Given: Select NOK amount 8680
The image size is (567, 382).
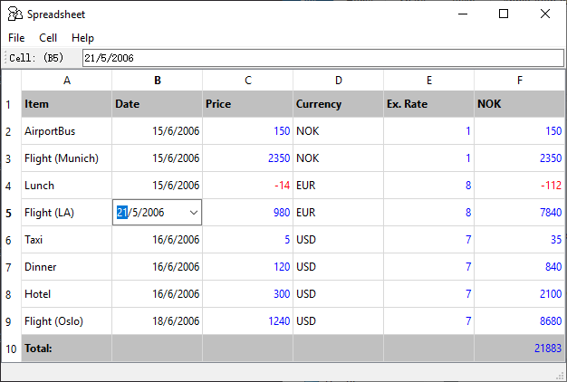Looking at the screenshot, I should point(519,321).
